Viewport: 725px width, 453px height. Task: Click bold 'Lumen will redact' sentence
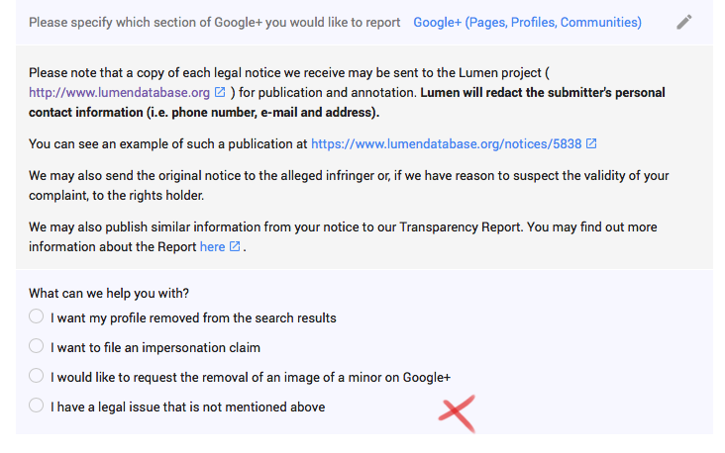pyautogui.click(x=347, y=103)
